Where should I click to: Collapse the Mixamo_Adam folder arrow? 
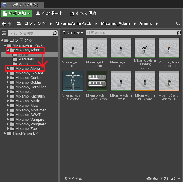8,50
